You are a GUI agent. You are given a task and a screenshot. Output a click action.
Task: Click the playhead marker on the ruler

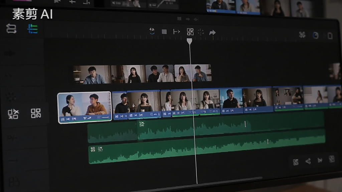189,41
